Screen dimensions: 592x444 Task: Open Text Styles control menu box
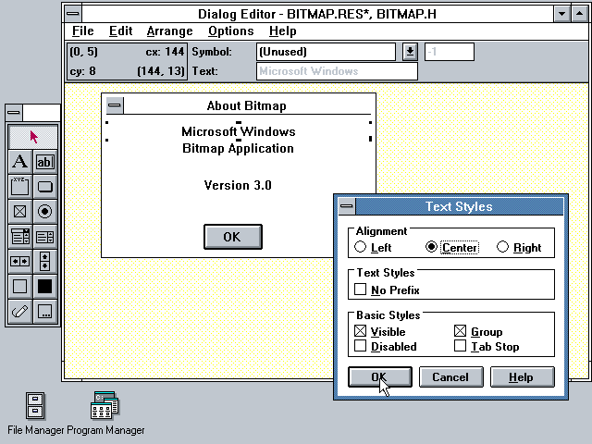point(347,206)
